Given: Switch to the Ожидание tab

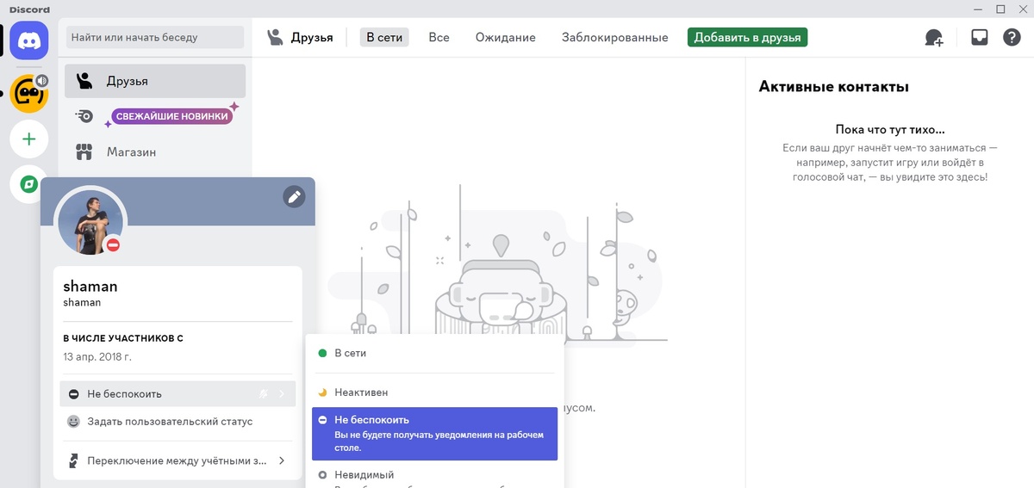Looking at the screenshot, I should tap(505, 37).
